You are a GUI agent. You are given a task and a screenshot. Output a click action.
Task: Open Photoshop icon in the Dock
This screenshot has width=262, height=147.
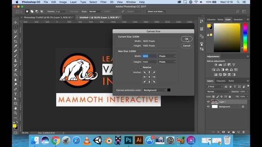click(128, 140)
